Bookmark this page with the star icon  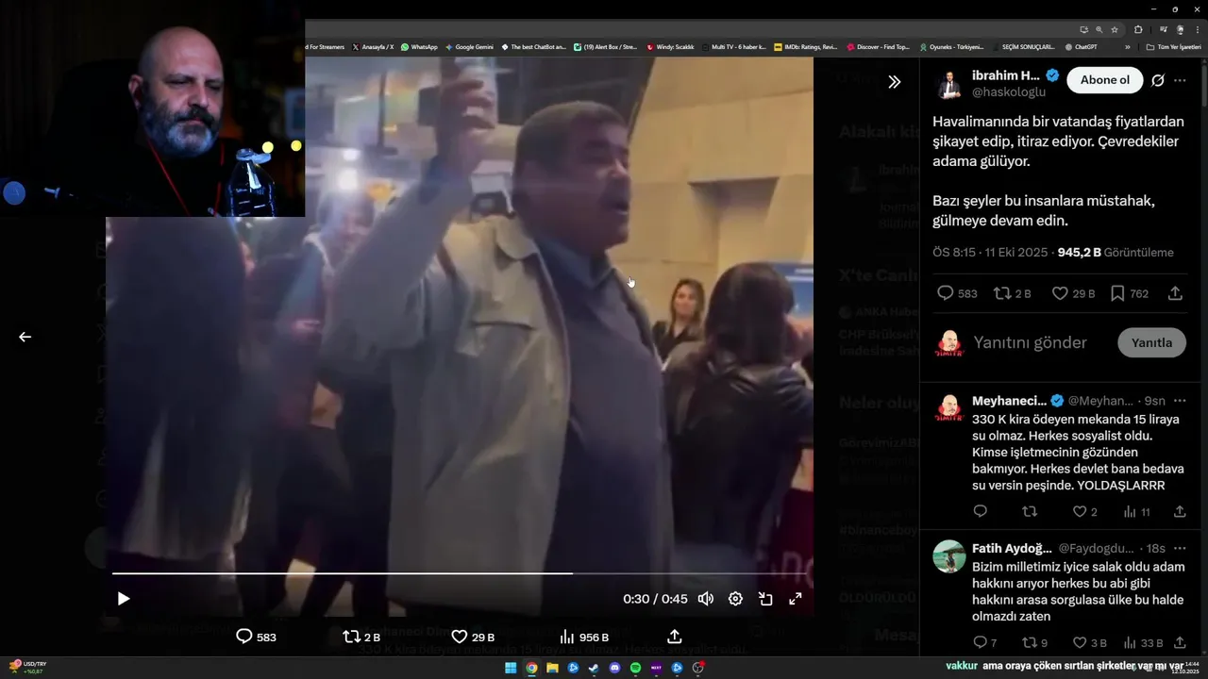coord(1115,29)
